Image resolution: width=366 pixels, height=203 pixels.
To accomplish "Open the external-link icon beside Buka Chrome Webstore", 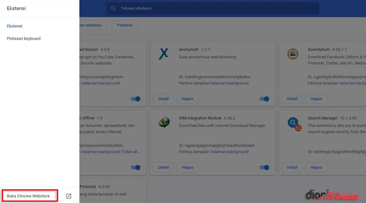I will [69, 196].
